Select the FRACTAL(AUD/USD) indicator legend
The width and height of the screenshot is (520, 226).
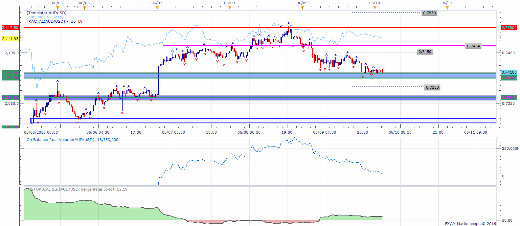tap(46, 21)
